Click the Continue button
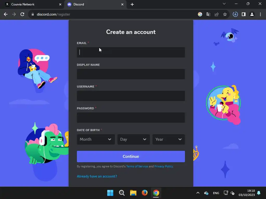The width and height of the screenshot is (266, 199). tap(131, 157)
